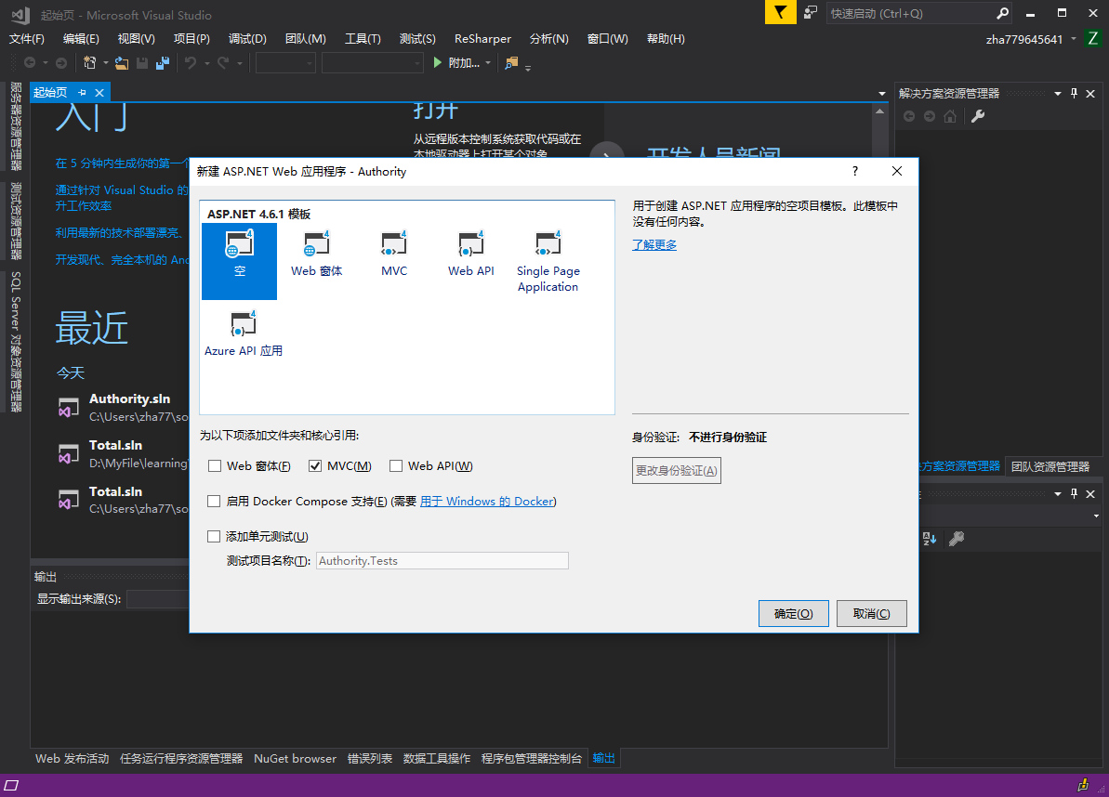
Task: Click the property pages wrench in Properties panel
Action: (x=957, y=539)
